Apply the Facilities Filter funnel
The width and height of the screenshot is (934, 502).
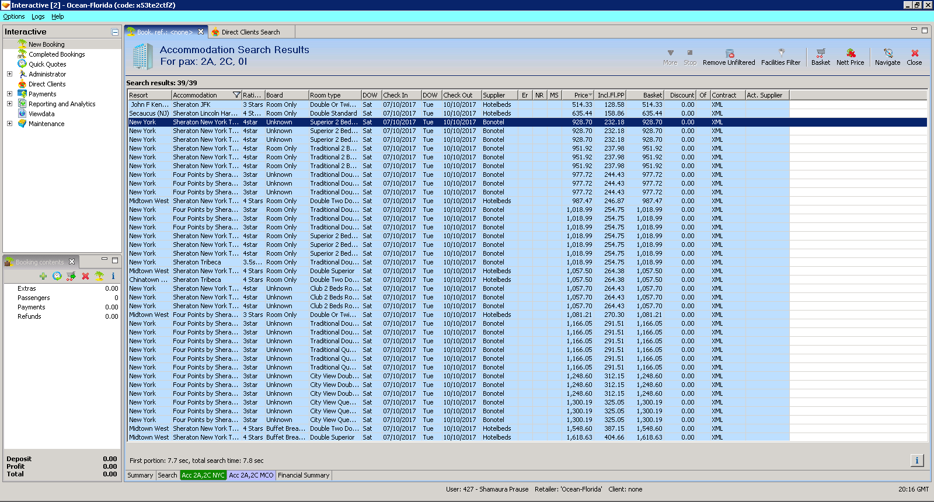point(780,54)
